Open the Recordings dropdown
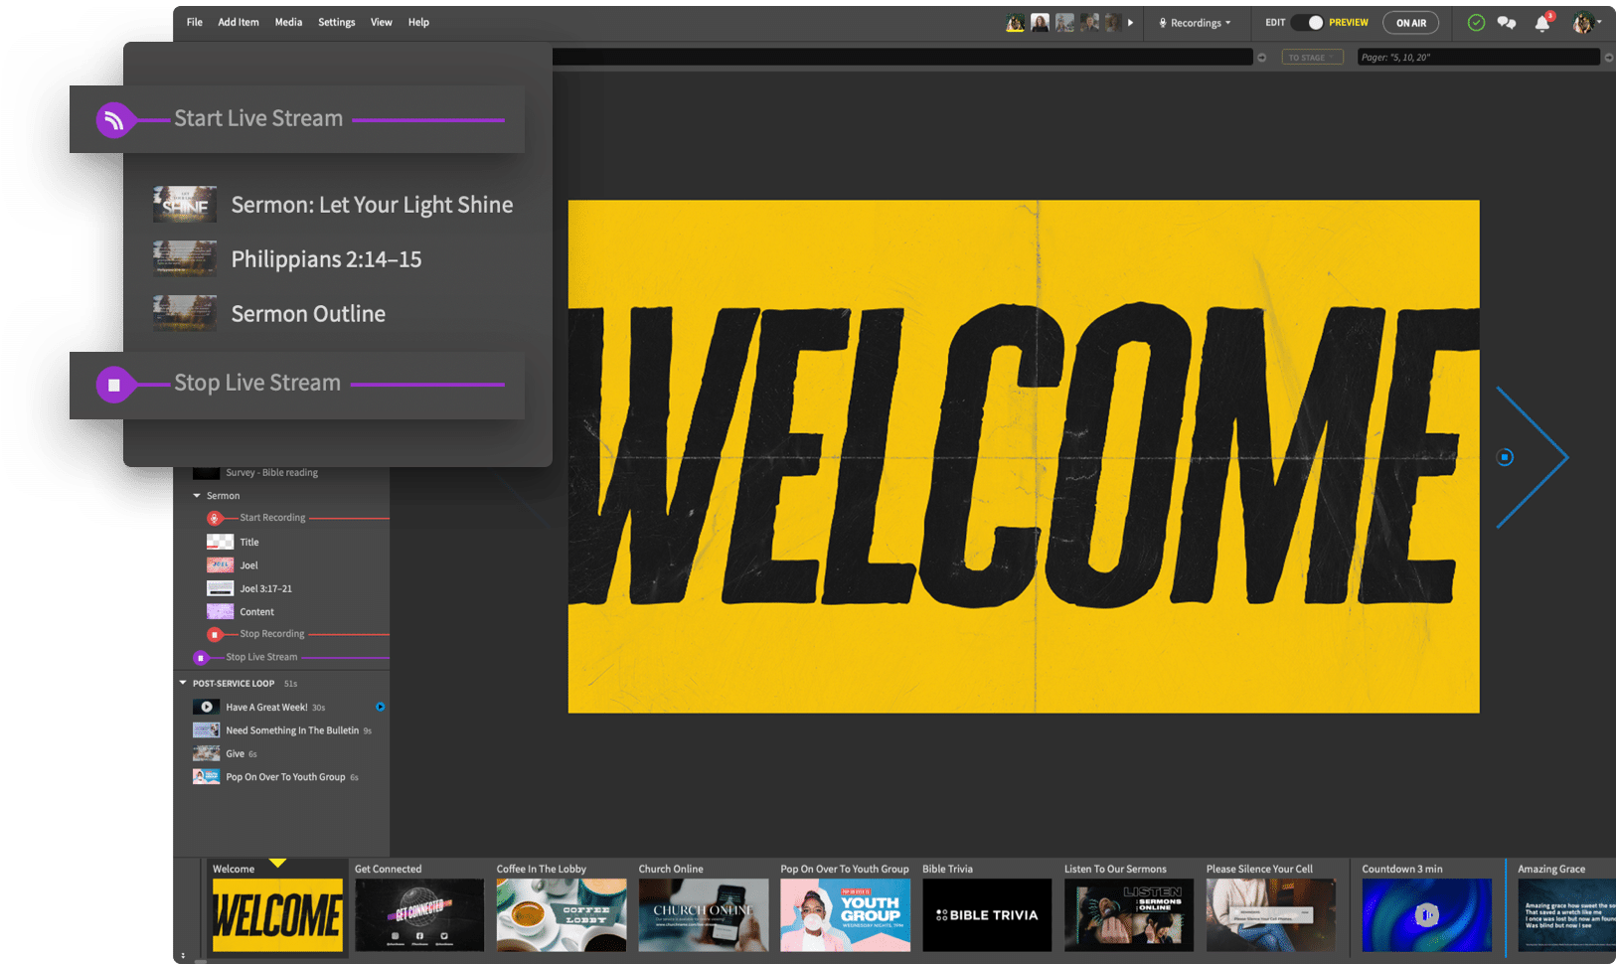 tap(1196, 23)
